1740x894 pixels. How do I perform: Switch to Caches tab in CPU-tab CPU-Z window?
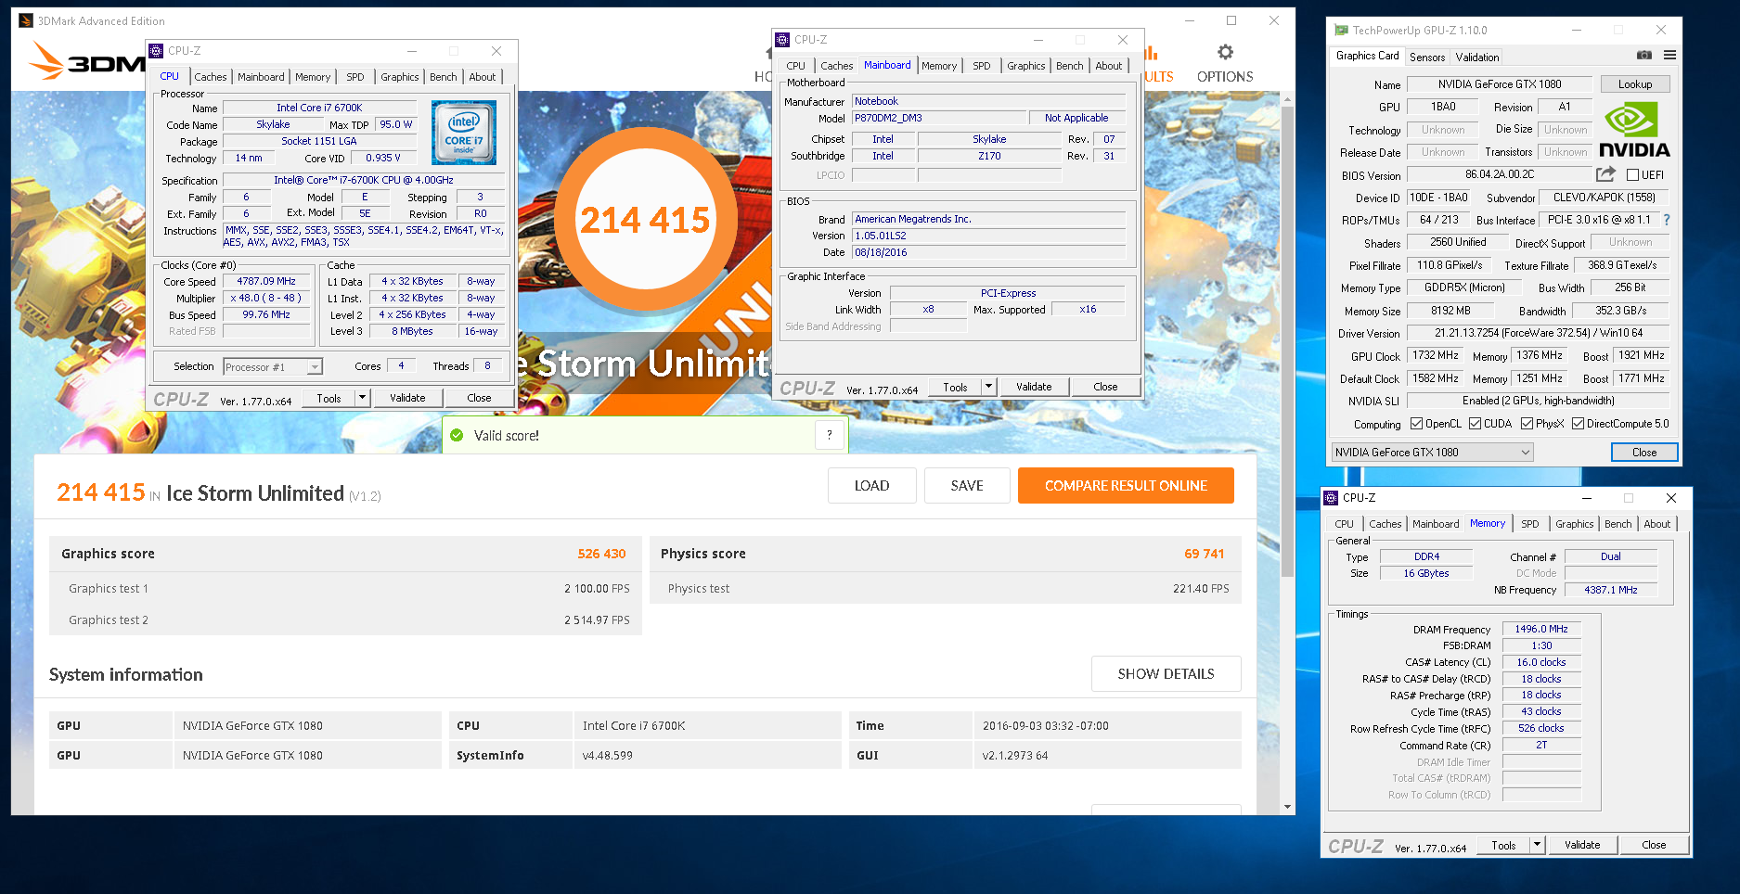click(211, 77)
